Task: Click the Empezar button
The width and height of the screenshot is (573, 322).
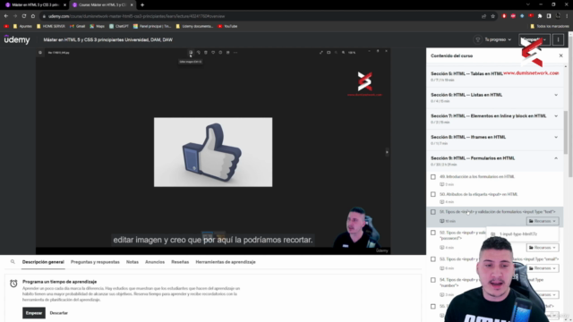Action: [x=34, y=313]
